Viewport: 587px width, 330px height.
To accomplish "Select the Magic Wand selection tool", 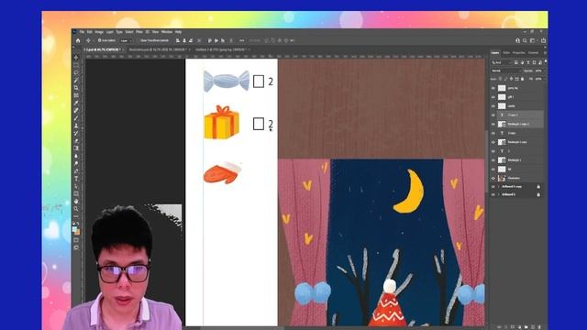I will click(x=76, y=80).
